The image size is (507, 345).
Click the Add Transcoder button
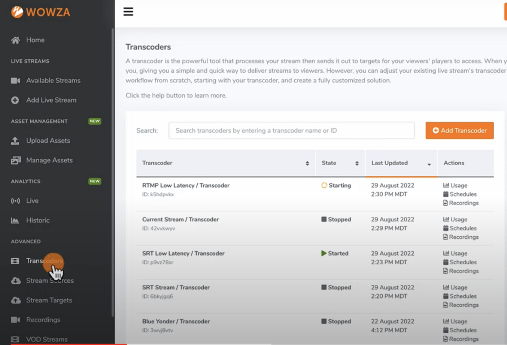459,130
